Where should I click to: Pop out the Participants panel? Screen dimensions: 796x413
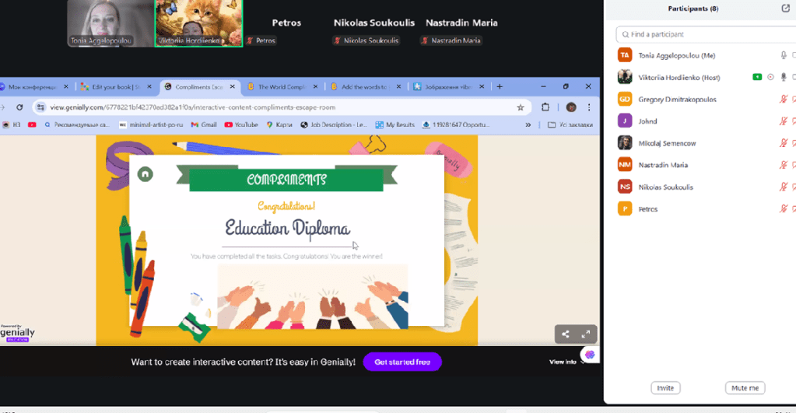[x=785, y=9]
